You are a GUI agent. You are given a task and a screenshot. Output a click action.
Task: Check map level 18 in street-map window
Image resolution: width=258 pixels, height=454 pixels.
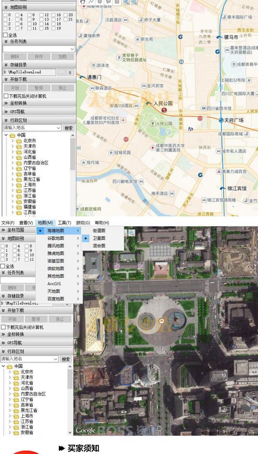[54, 24]
